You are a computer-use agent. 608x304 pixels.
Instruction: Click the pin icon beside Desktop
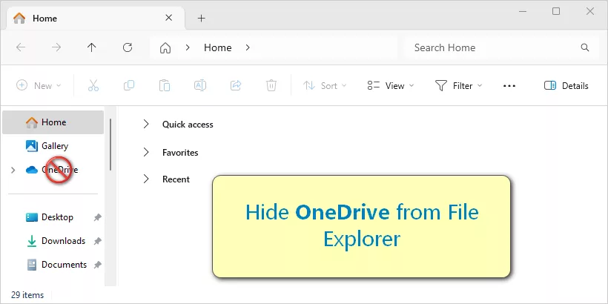(x=98, y=217)
